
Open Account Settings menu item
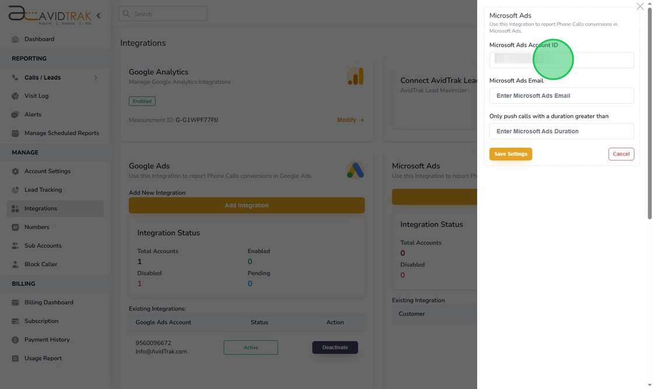point(47,171)
